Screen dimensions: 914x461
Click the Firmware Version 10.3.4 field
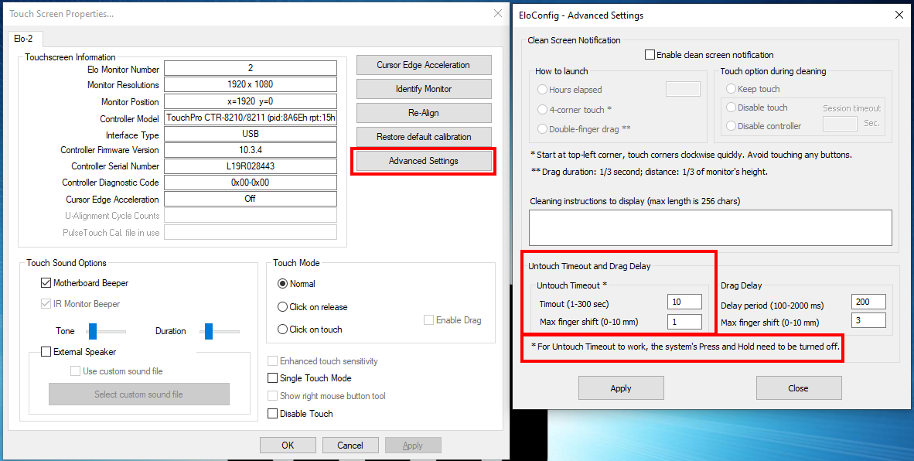(251, 150)
